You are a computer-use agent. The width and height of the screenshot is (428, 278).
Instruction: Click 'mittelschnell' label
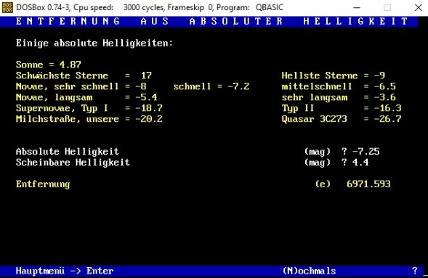(x=317, y=86)
